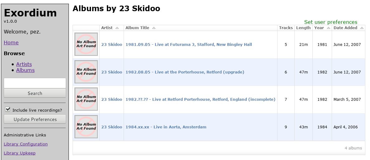The height and width of the screenshot is (160, 370).
Task: Sort by the Artist column arrow icon
Action: coord(117,28)
